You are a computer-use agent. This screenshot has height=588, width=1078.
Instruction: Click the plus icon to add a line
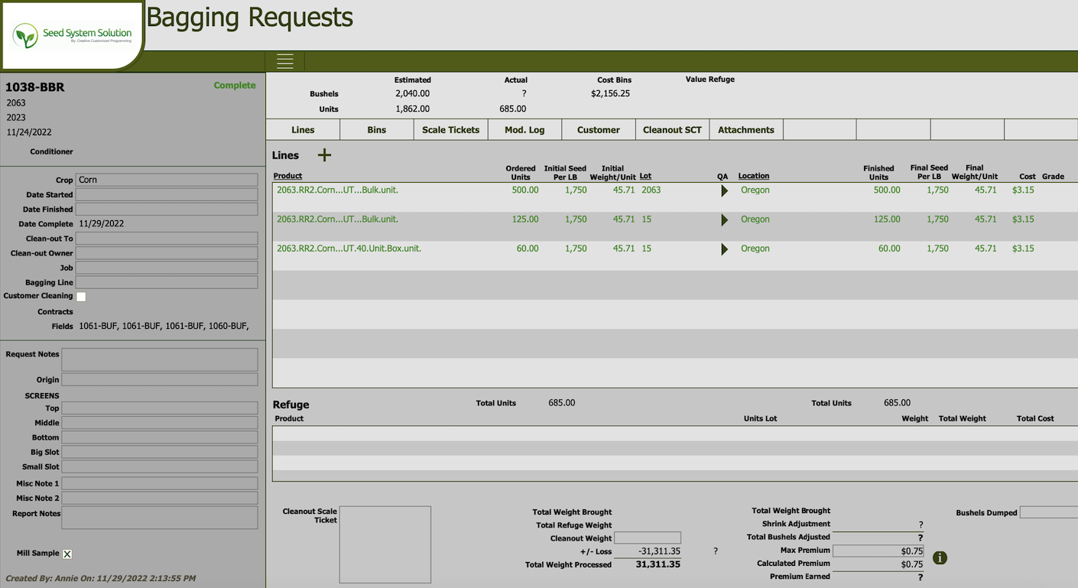324,155
